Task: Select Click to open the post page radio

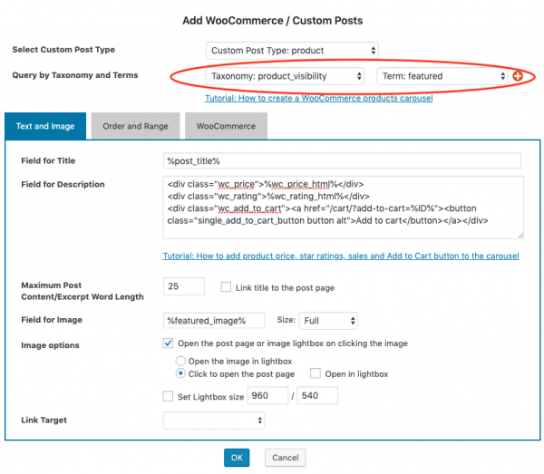Action: (x=180, y=373)
